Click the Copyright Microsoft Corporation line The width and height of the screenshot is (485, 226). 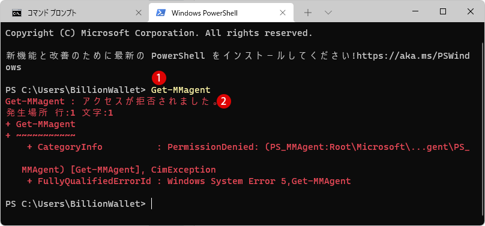click(159, 33)
